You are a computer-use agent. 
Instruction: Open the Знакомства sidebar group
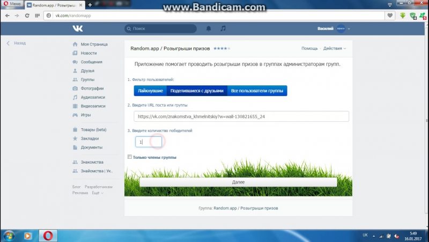[x=92, y=162]
